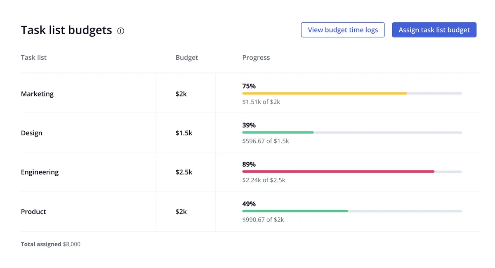495x268 pixels.
Task: Select the Product task list row
Action: pos(250,212)
